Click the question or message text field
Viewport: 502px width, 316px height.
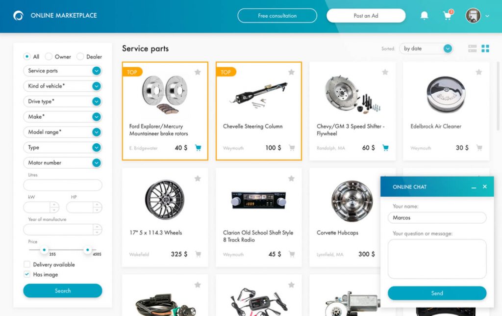[436, 259]
